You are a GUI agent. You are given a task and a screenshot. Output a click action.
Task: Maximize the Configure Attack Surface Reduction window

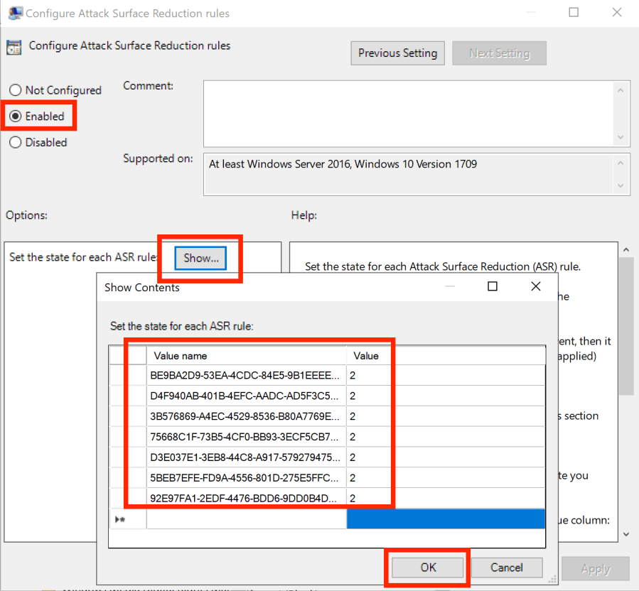click(x=574, y=12)
